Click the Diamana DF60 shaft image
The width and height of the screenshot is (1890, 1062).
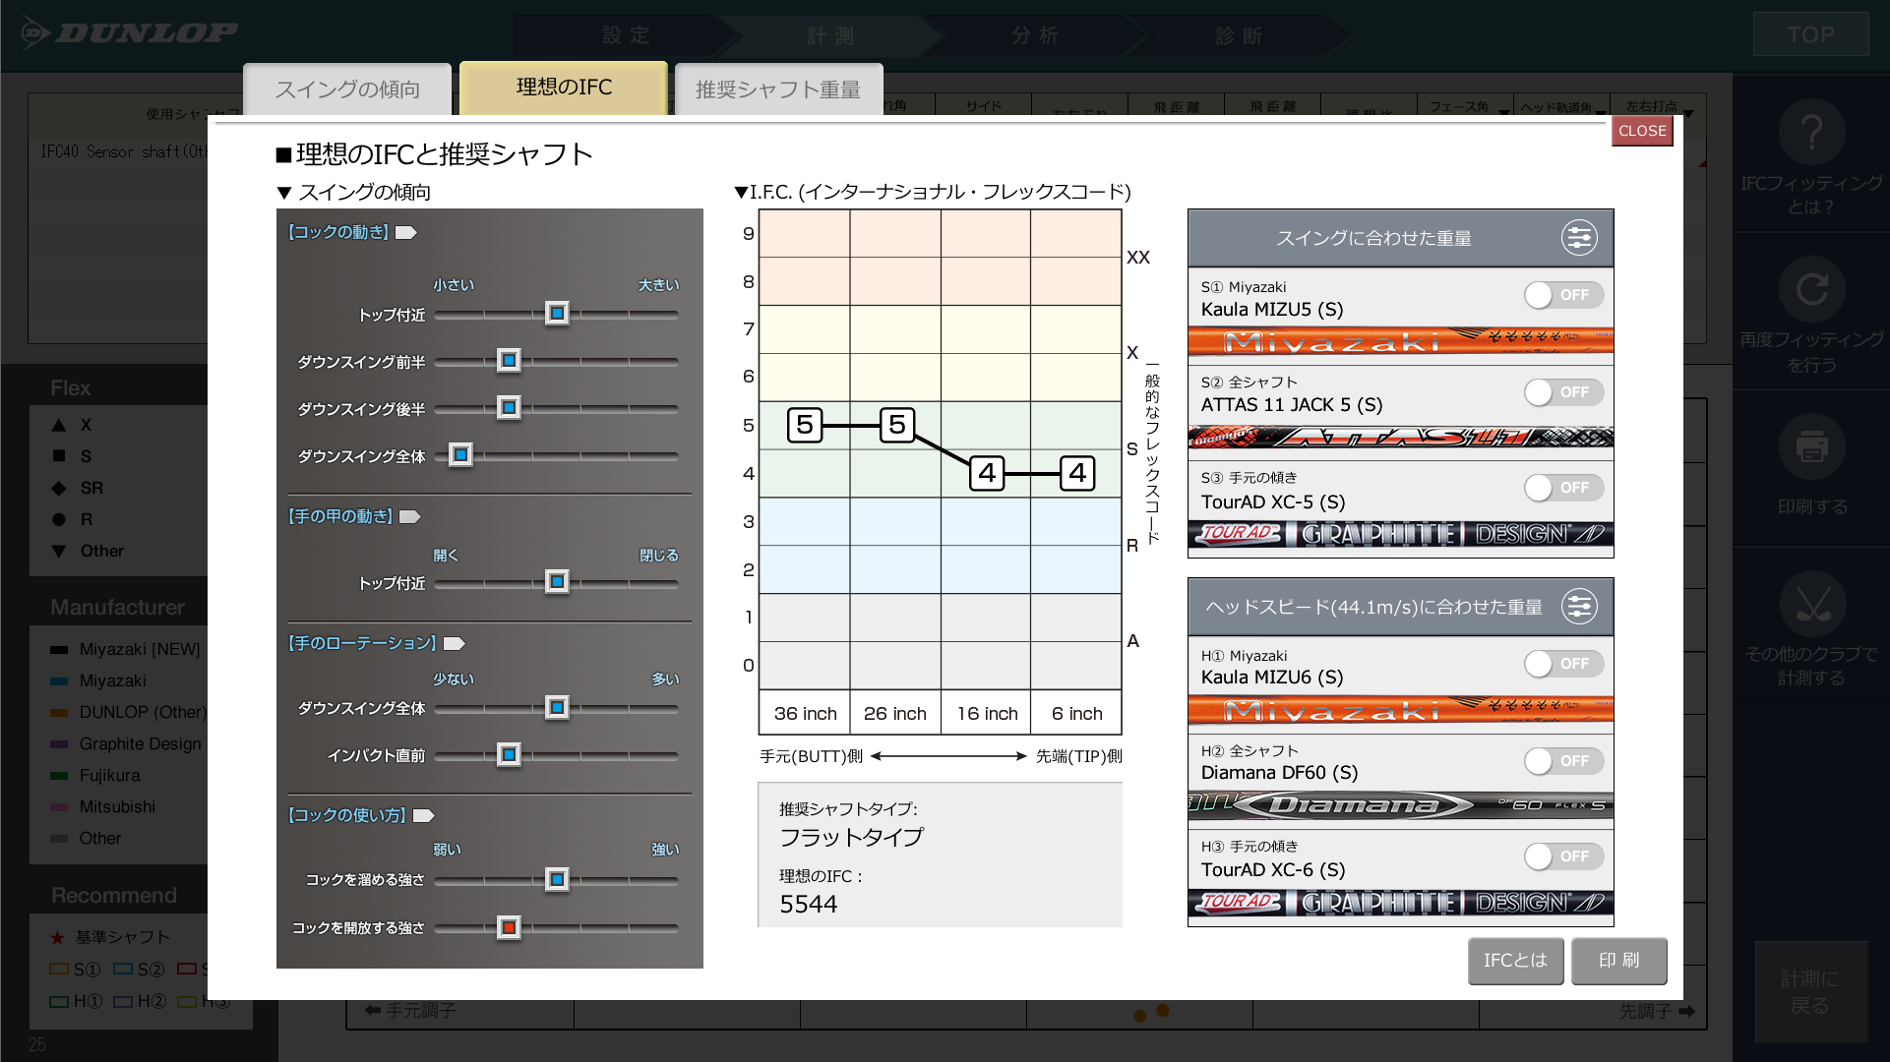tap(1400, 805)
